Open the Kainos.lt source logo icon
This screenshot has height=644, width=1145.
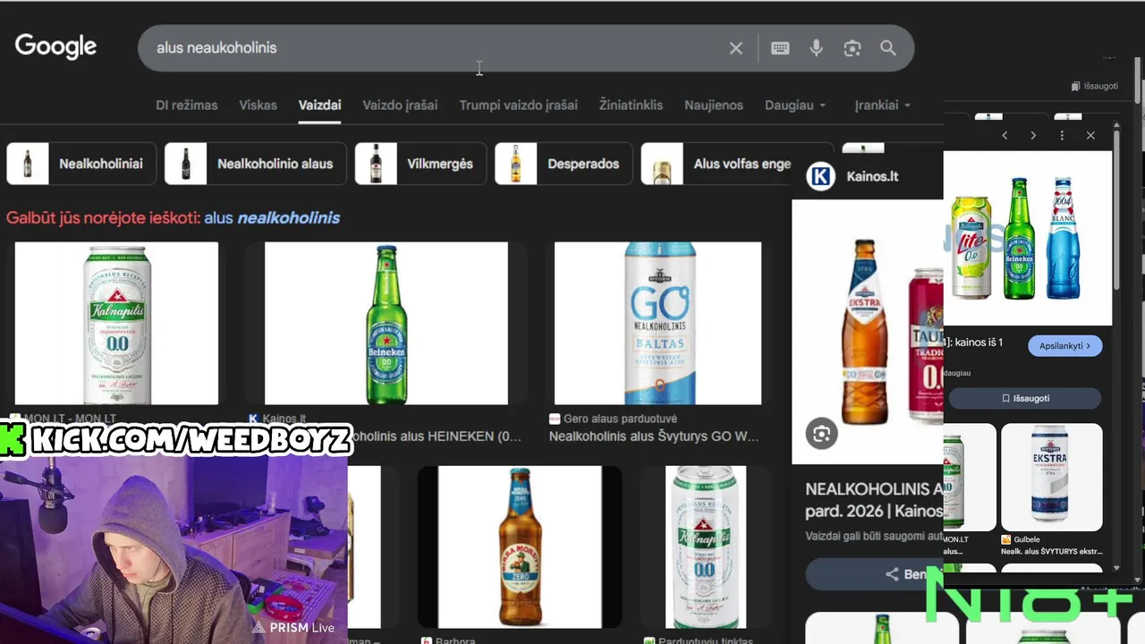tap(820, 176)
